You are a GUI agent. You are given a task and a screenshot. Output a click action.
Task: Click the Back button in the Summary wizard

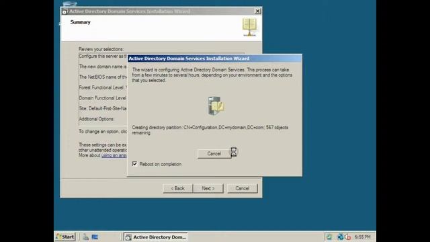click(177, 188)
